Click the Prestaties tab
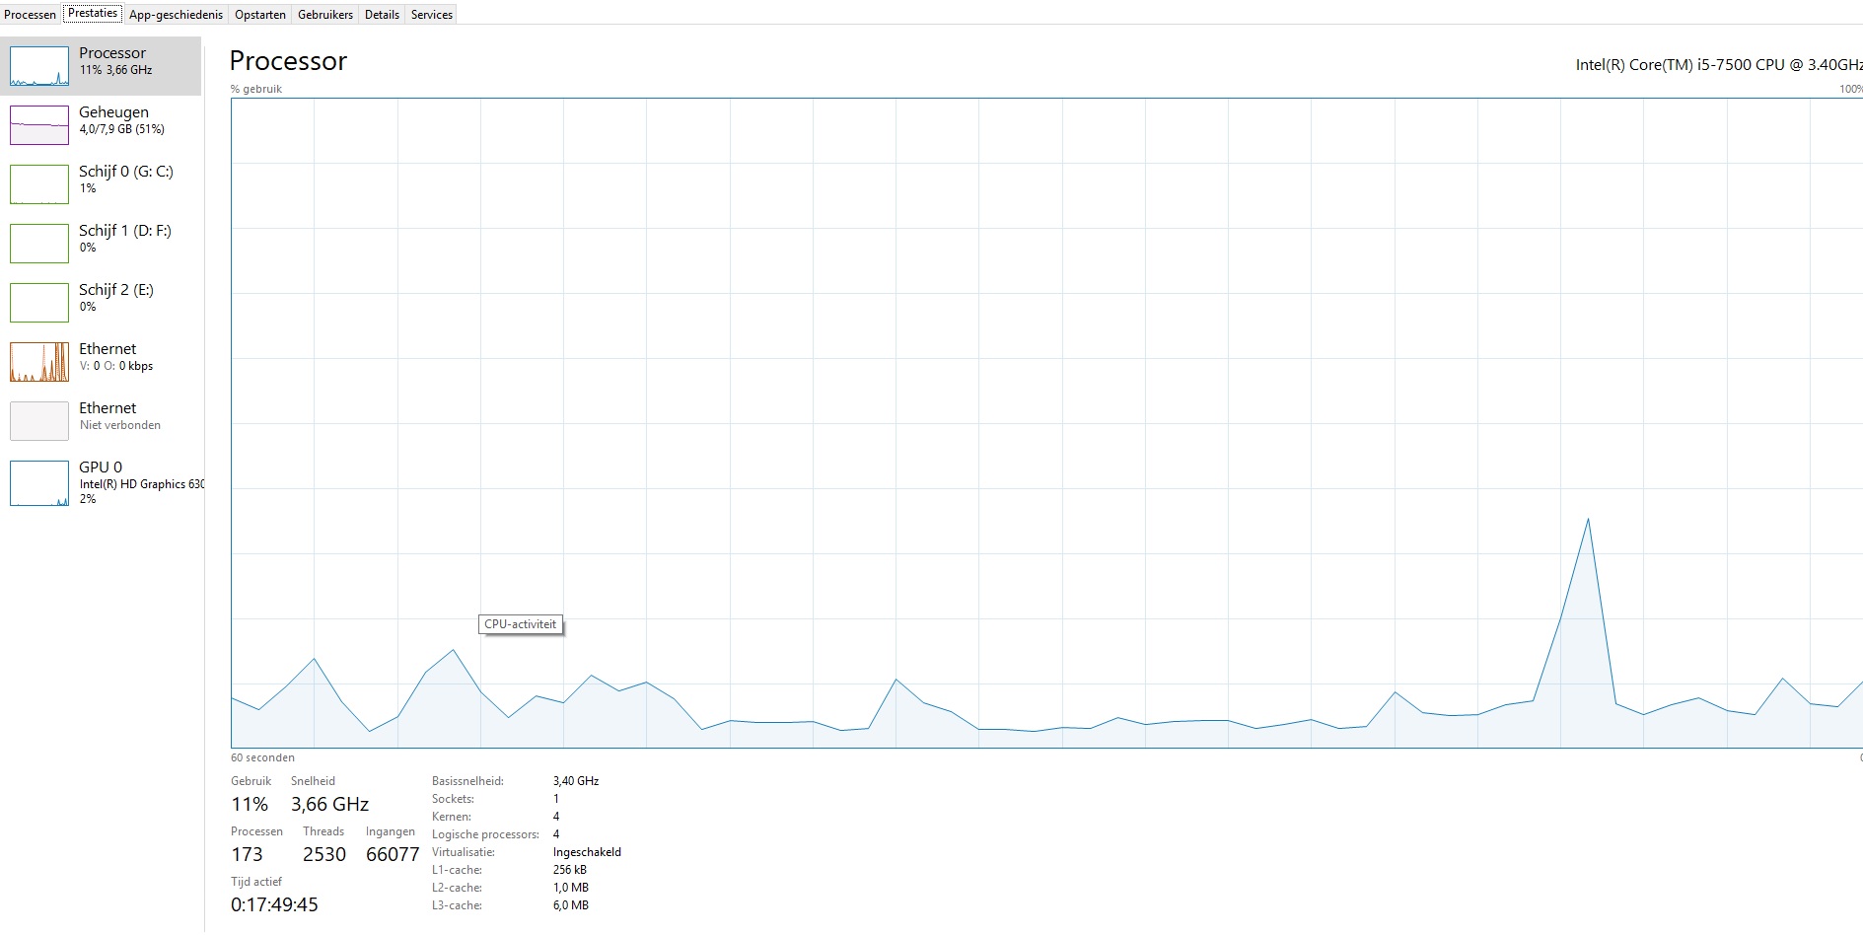Screen dimensions: 1863x935 [x=93, y=14]
